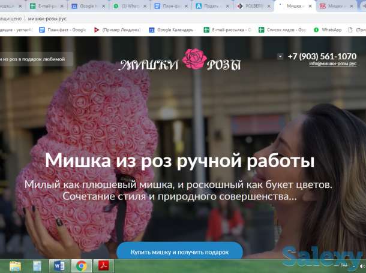This screenshot has width=366, height=273.
Task: Close the active Мишка tab
Action: point(310,7)
